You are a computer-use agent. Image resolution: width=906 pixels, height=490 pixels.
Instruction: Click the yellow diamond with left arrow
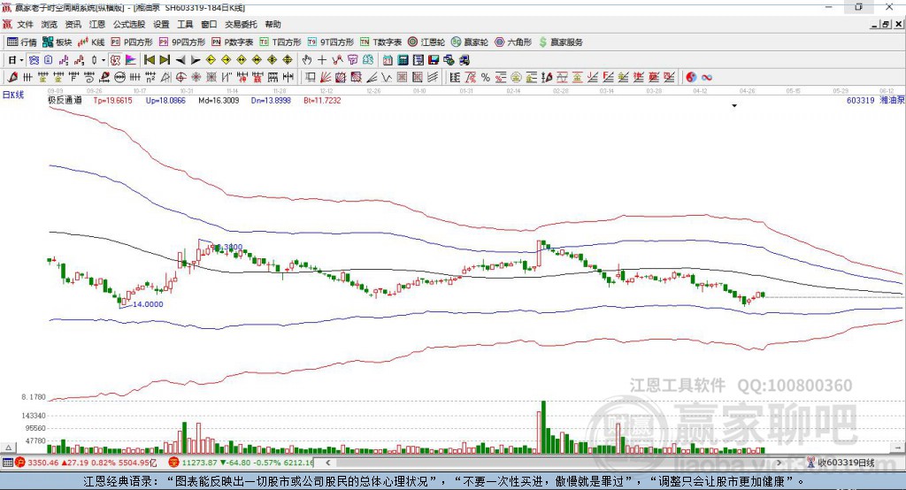(x=211, y=60)
